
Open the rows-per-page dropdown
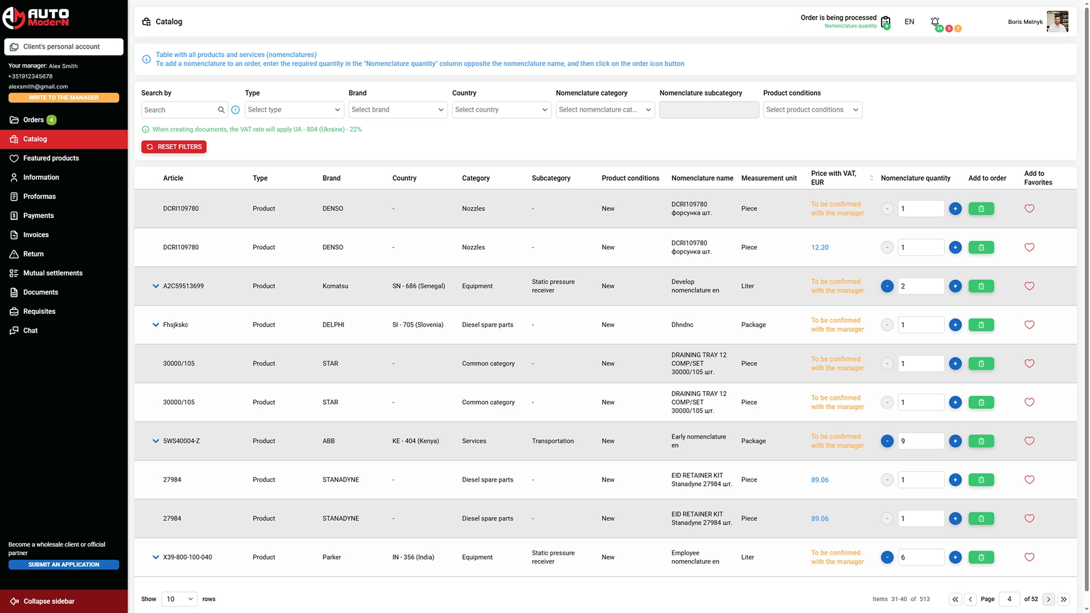(179, 599)
